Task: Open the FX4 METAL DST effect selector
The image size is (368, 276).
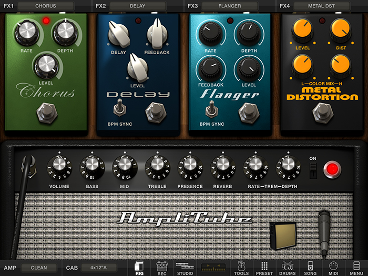Action: (322, 6)
